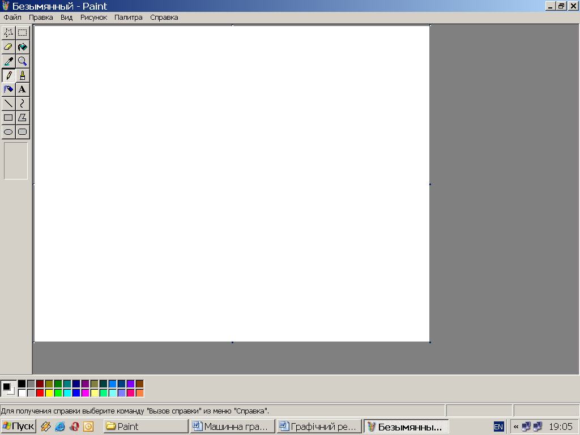This screenshot has width=580, height=435.
Task: Pick the Fill with color bucket tool
Action: point(23,47)
